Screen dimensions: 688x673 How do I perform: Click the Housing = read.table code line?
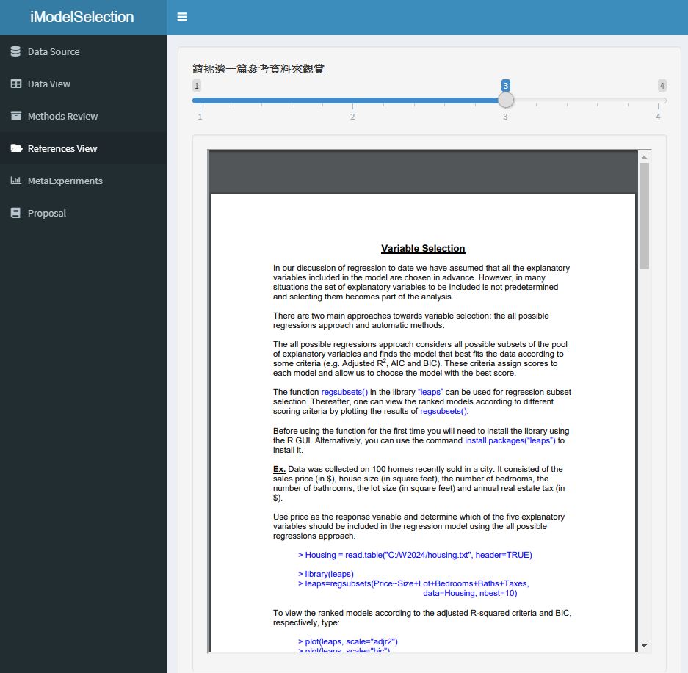pyautogui.click(x=415, y=555)
